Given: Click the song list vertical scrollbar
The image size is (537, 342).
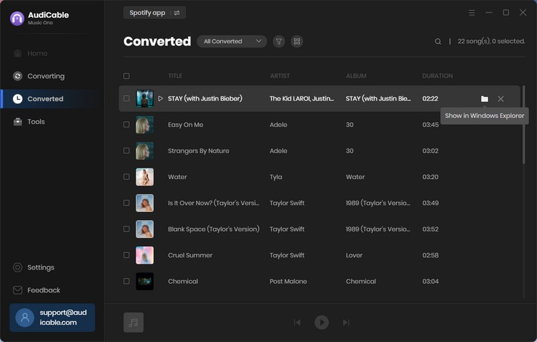Looking at the screenshot, I should pos(524,125).
